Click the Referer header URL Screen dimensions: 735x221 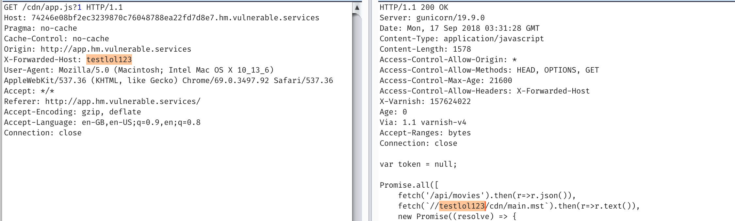click(x=122, y=101)
